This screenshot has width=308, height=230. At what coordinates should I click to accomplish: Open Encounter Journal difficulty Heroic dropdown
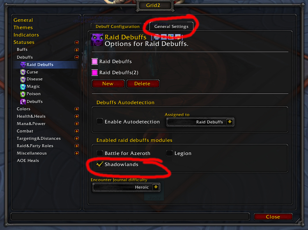point(126,187)
